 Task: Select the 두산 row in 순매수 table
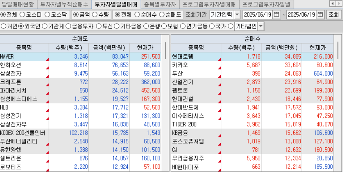(252, 74)
